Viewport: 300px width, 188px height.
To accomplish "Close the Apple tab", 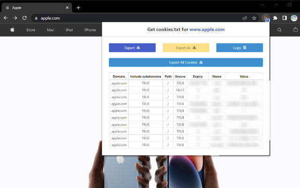I will (x=67, y=8).
